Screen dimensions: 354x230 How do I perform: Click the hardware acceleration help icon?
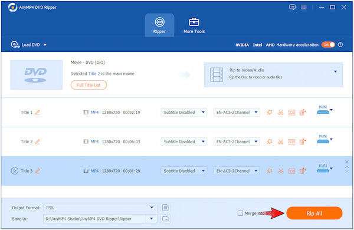point(340,45)
